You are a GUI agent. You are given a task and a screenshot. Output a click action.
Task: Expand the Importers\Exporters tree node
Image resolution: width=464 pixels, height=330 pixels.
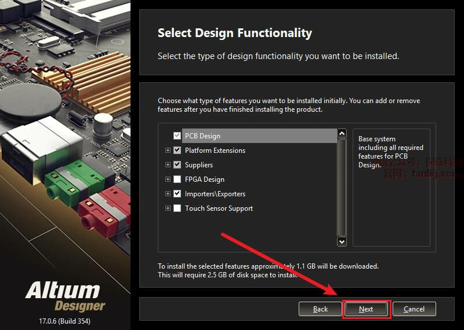click(168, 194)
